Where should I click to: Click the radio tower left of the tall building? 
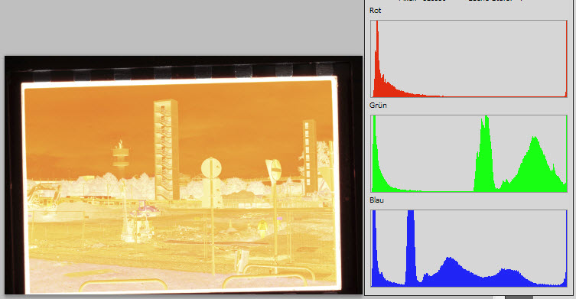coord(120,154)
